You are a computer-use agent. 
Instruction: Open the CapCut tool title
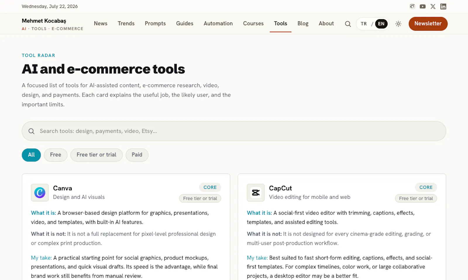(281, 188)
